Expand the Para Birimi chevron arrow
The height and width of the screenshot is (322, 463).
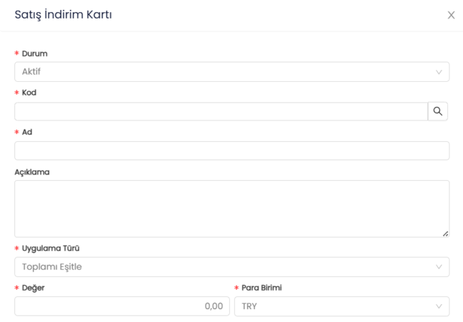439,306
